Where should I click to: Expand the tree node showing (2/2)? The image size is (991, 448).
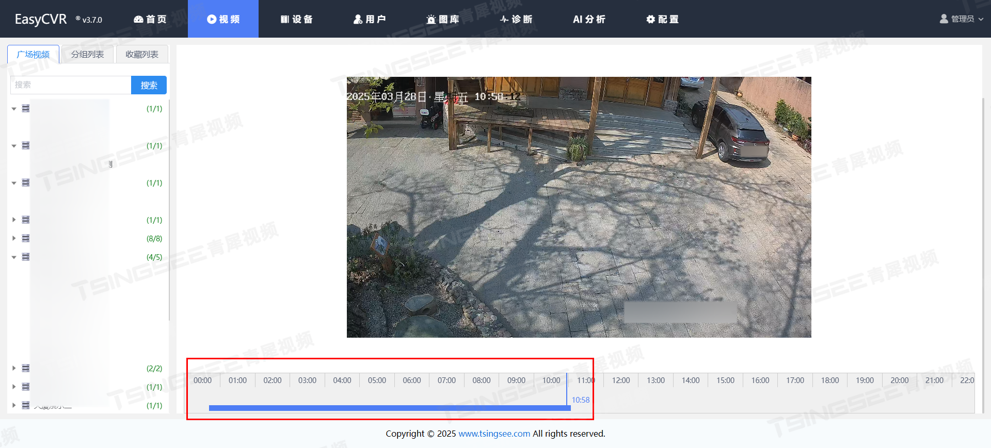pyautogui.click(x=14, y=368)
